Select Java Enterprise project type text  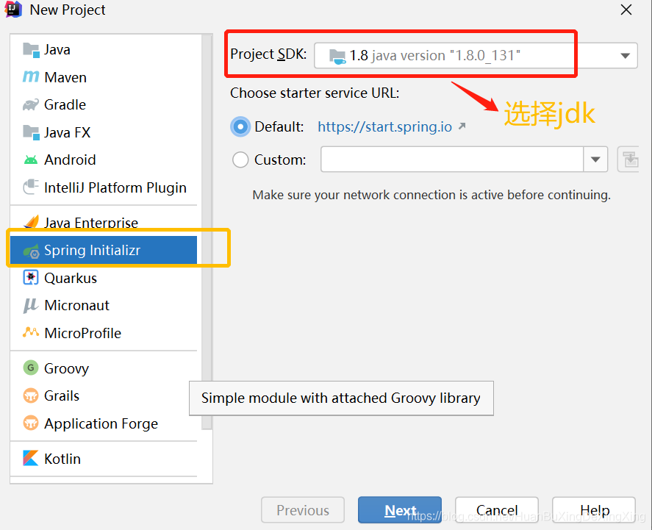click(x=91, y=223)
